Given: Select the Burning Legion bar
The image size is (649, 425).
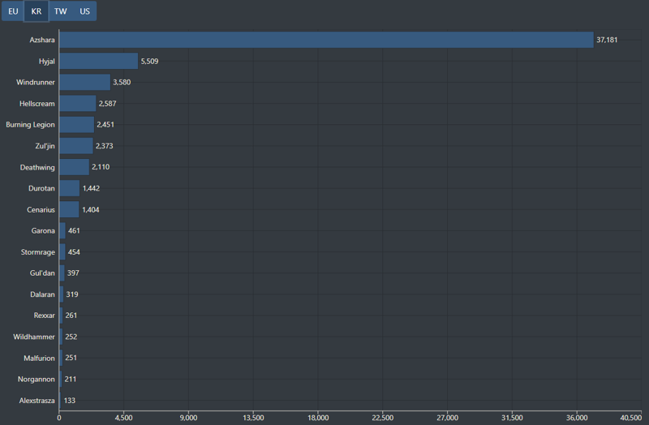Looking at the screenshot, I should [x=76, y=125].
